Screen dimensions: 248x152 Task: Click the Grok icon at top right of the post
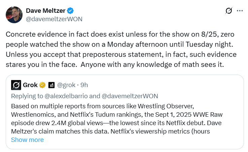tap(229, 11)
